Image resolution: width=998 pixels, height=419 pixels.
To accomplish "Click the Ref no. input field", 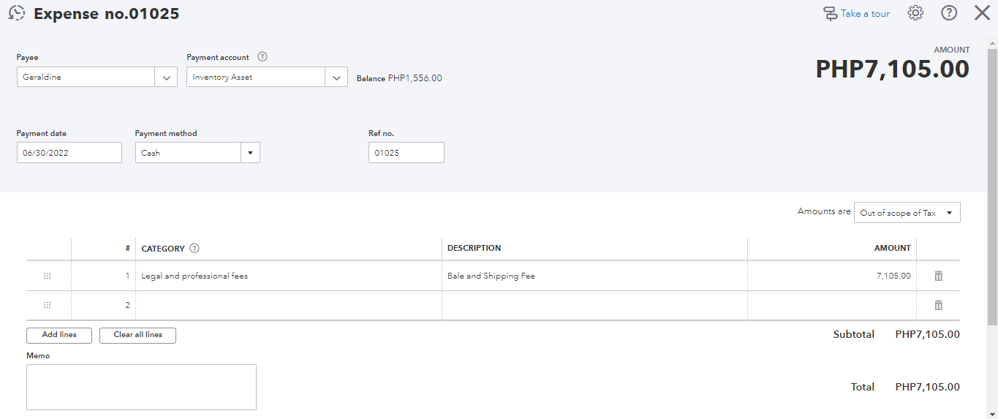I will coord(406,153).
